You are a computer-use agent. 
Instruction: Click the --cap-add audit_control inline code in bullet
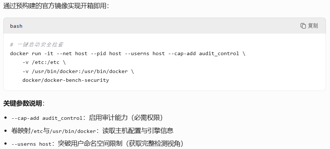47,118
